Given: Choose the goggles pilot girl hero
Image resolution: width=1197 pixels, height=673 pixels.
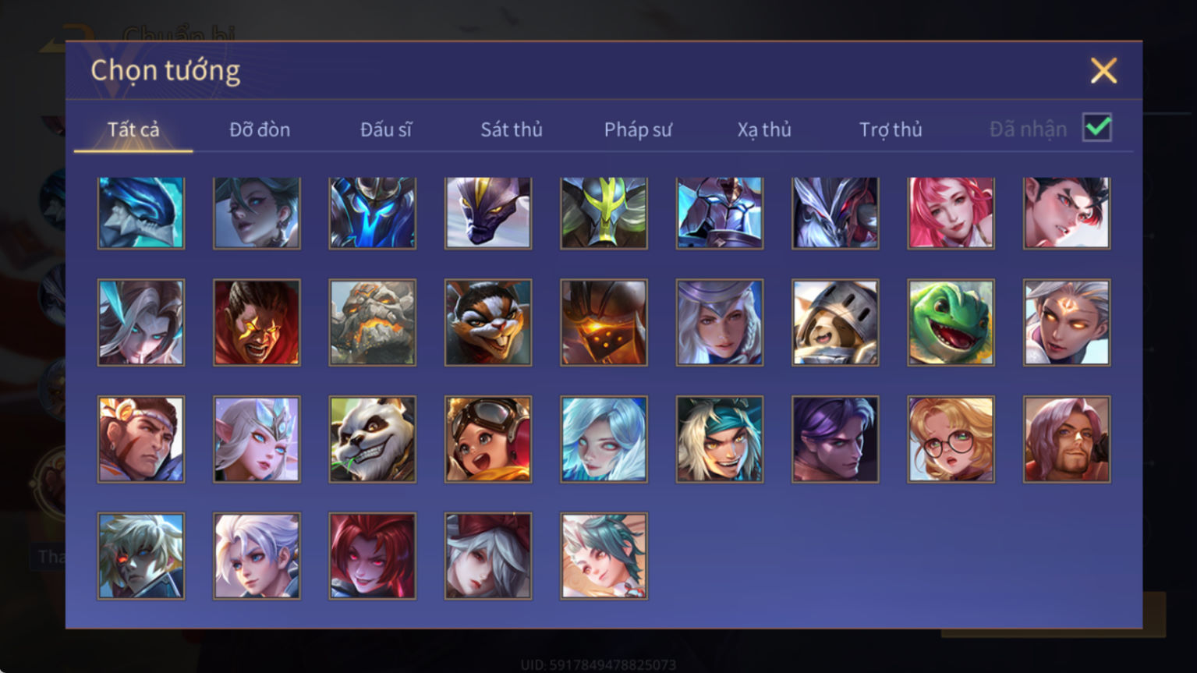Looking at the screenshot, I should click(x=488, y=439).
